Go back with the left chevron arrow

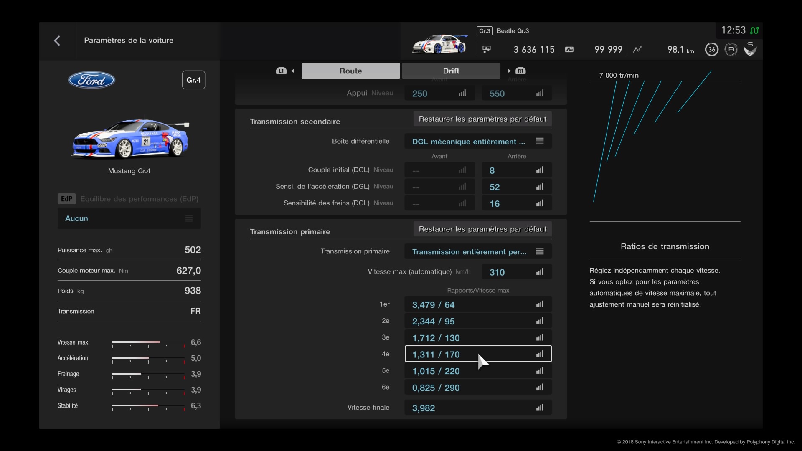pyautogui.click(x=57, y=41)
